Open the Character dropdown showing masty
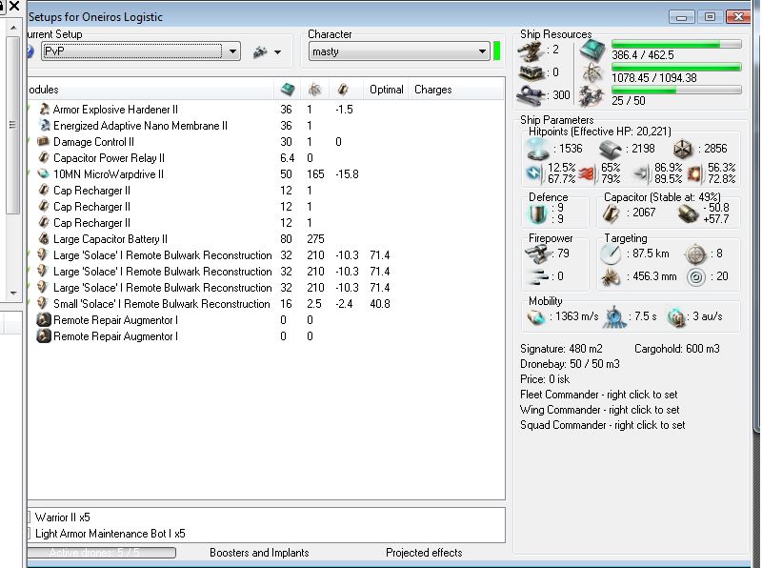The image size is (762, 568). 482,51
